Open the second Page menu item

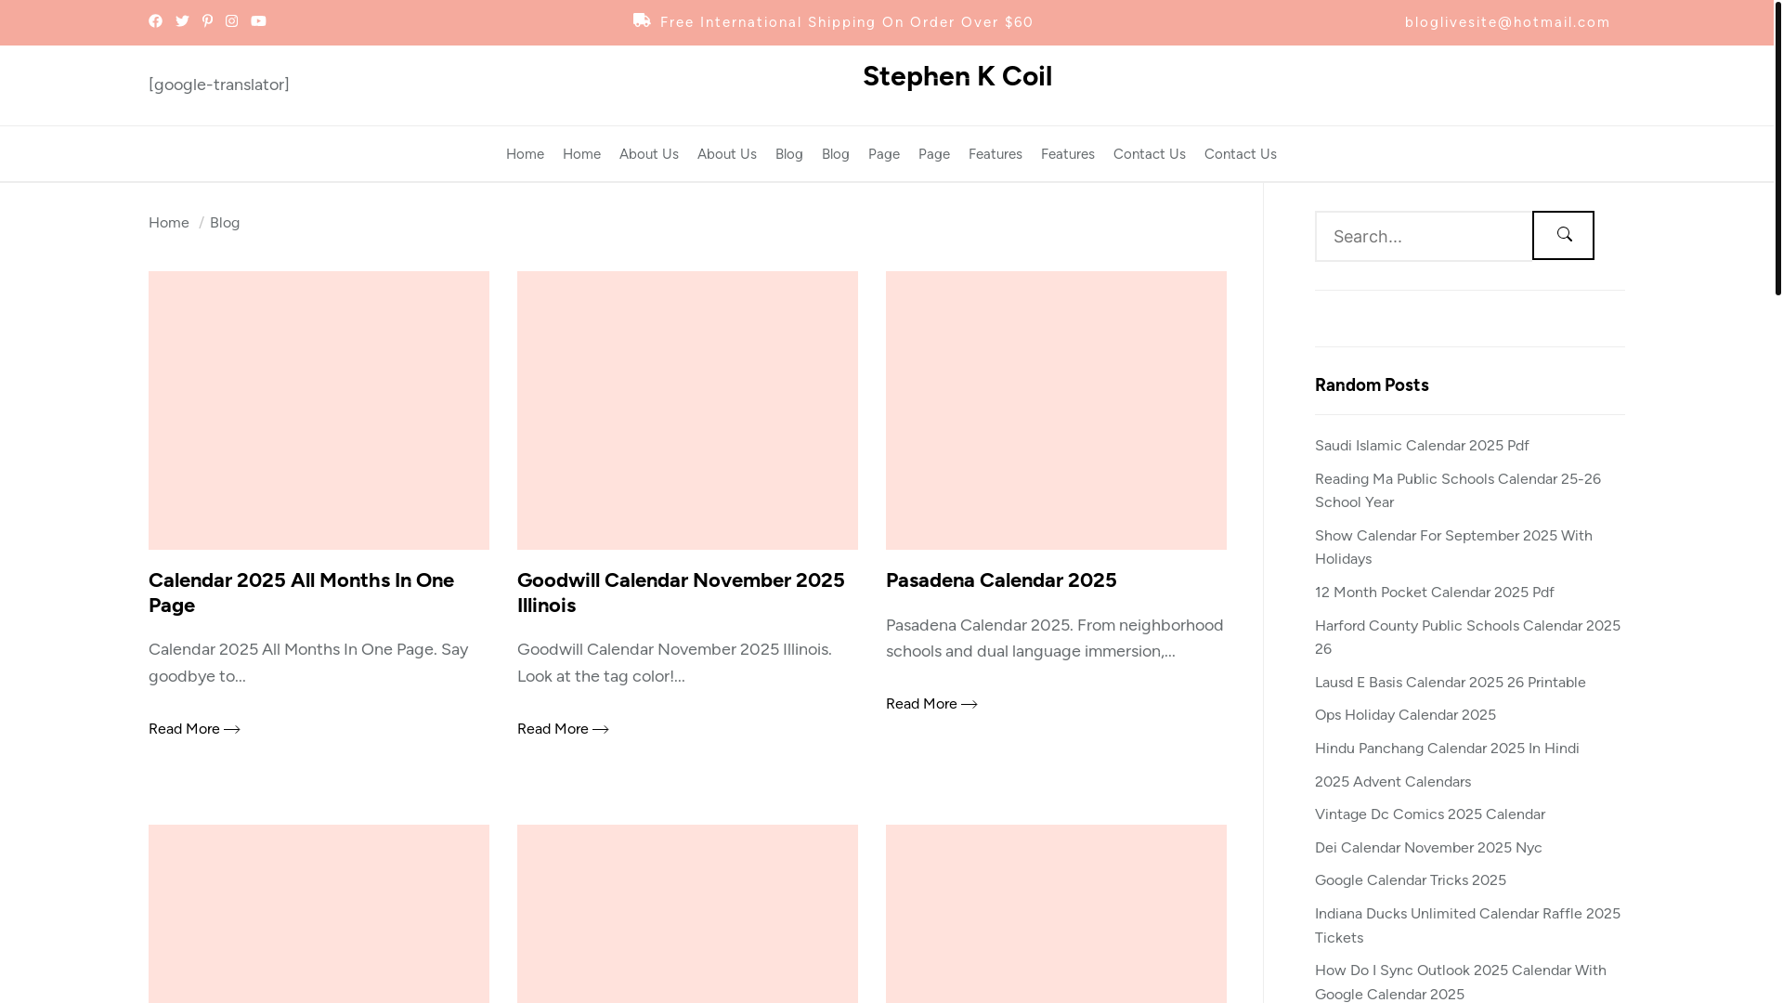(x=934, y=154)
